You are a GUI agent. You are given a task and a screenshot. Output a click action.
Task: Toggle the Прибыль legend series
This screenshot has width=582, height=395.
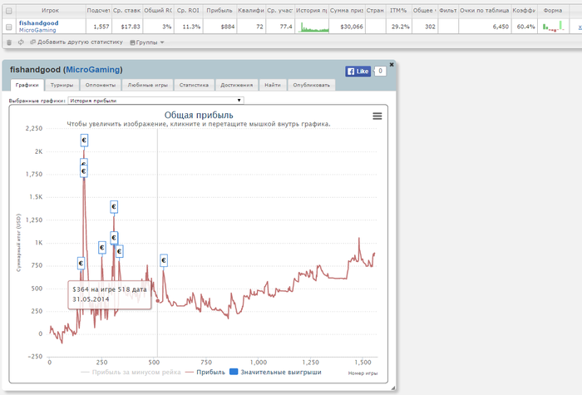205,372
